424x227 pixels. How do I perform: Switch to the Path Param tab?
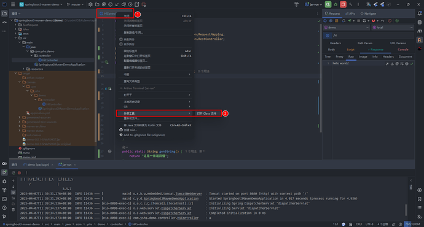pyautogui.click(x=365, y=43)
